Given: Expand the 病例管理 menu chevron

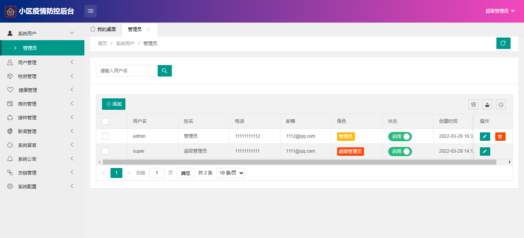Looking at the screenshot, I should point(72,103).
